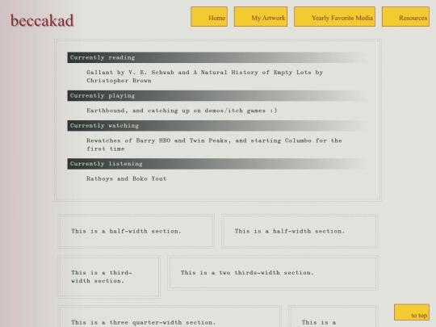Click the Earthbound games description text
Image resolution: width=436 pixels, height=327 pixels.
[182, 111]
